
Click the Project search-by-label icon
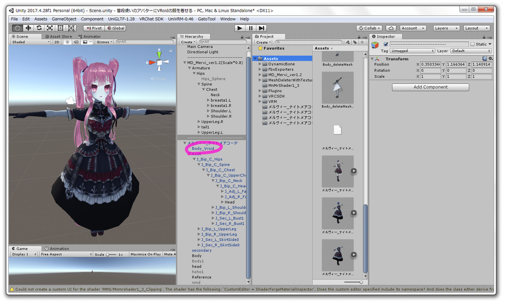tap(355, 42)
